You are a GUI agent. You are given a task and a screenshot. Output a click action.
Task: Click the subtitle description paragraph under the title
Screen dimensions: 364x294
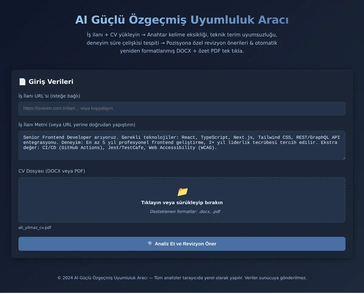click(x=182, y=43)
